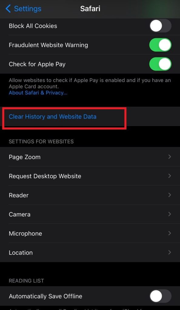
Task: Tap the chevron beside Location
Action: (x=169, y=252)
